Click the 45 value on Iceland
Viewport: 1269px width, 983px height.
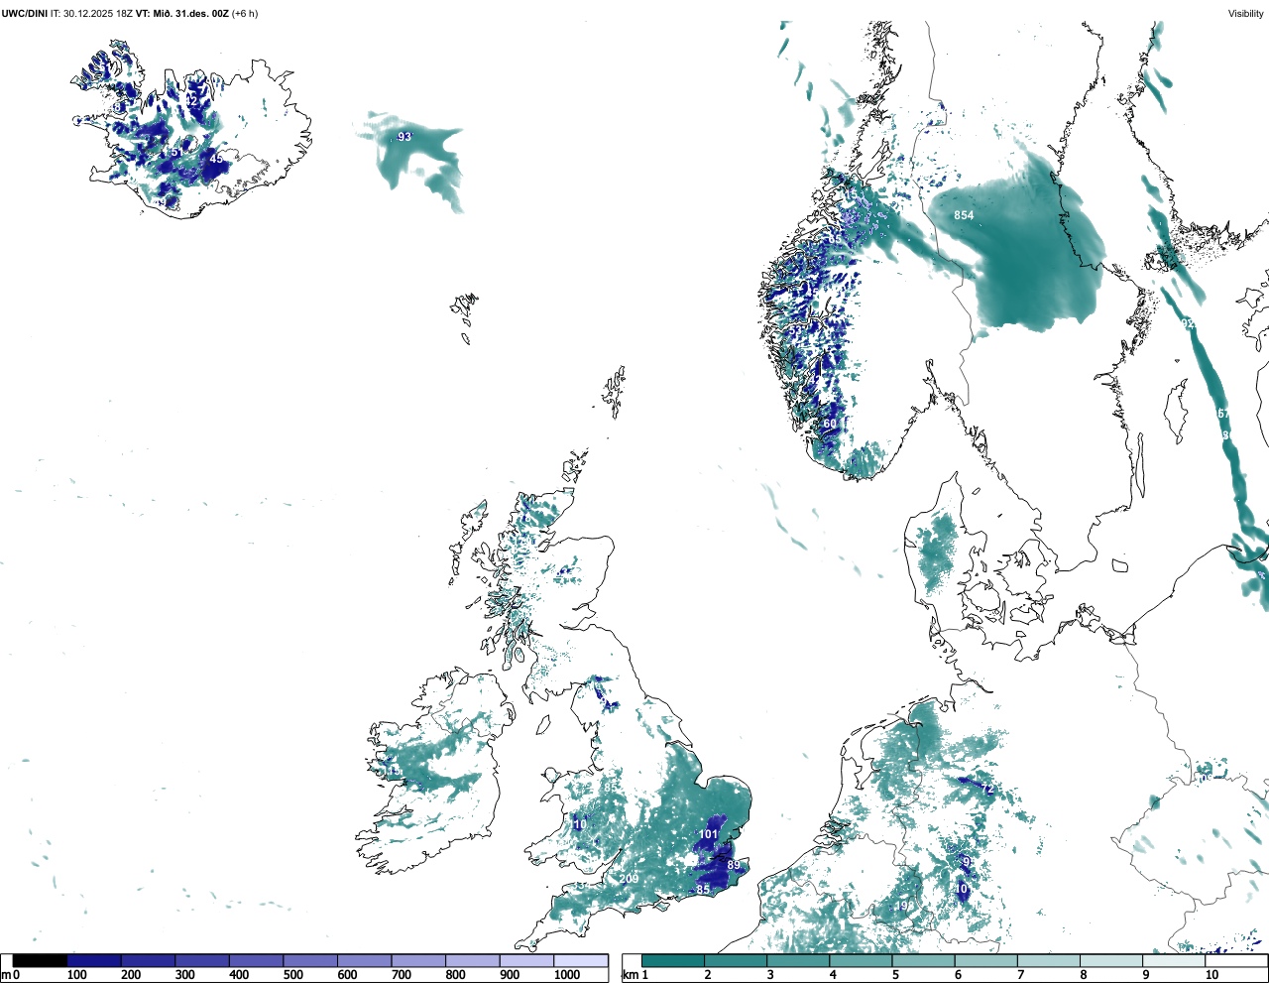(x=216, y=159)
